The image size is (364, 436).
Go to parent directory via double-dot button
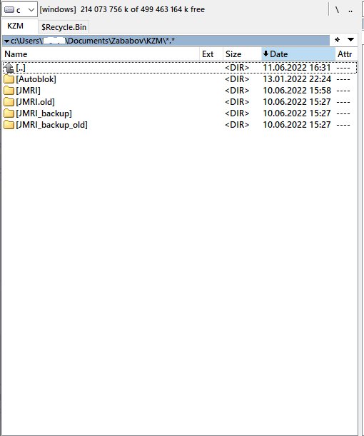350,10
